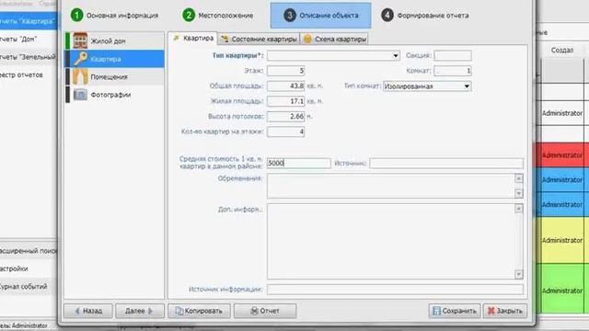Screen dimensions: 589x331
Task: Go to step 4 Формирование отчета
Action: [x=425, y=16]
